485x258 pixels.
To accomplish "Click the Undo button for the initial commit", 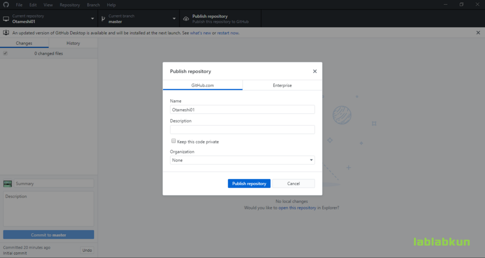I will 87,250.
